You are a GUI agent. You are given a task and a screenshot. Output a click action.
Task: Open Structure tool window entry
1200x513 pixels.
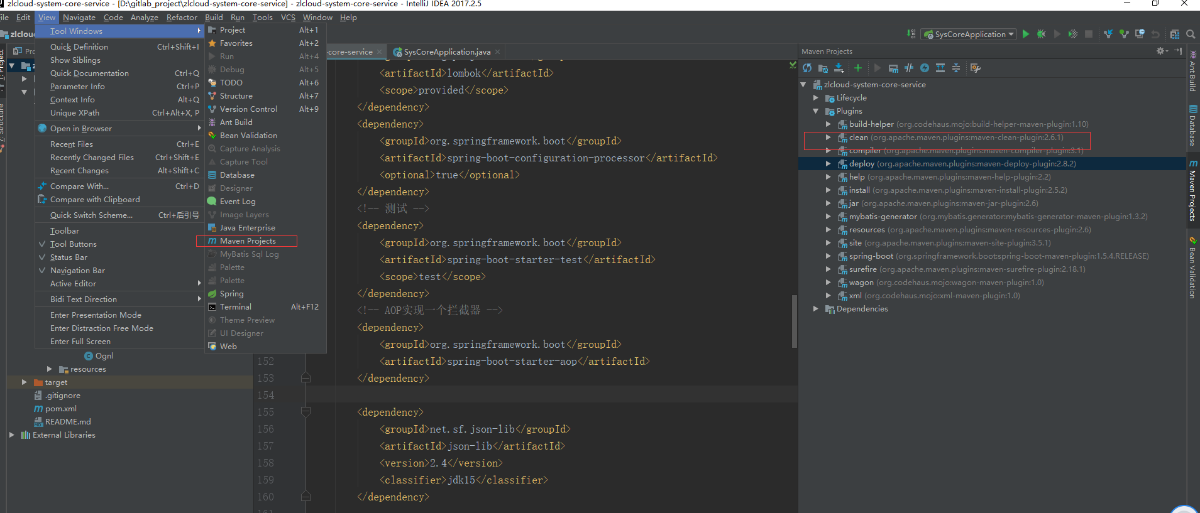coord(265,96)
